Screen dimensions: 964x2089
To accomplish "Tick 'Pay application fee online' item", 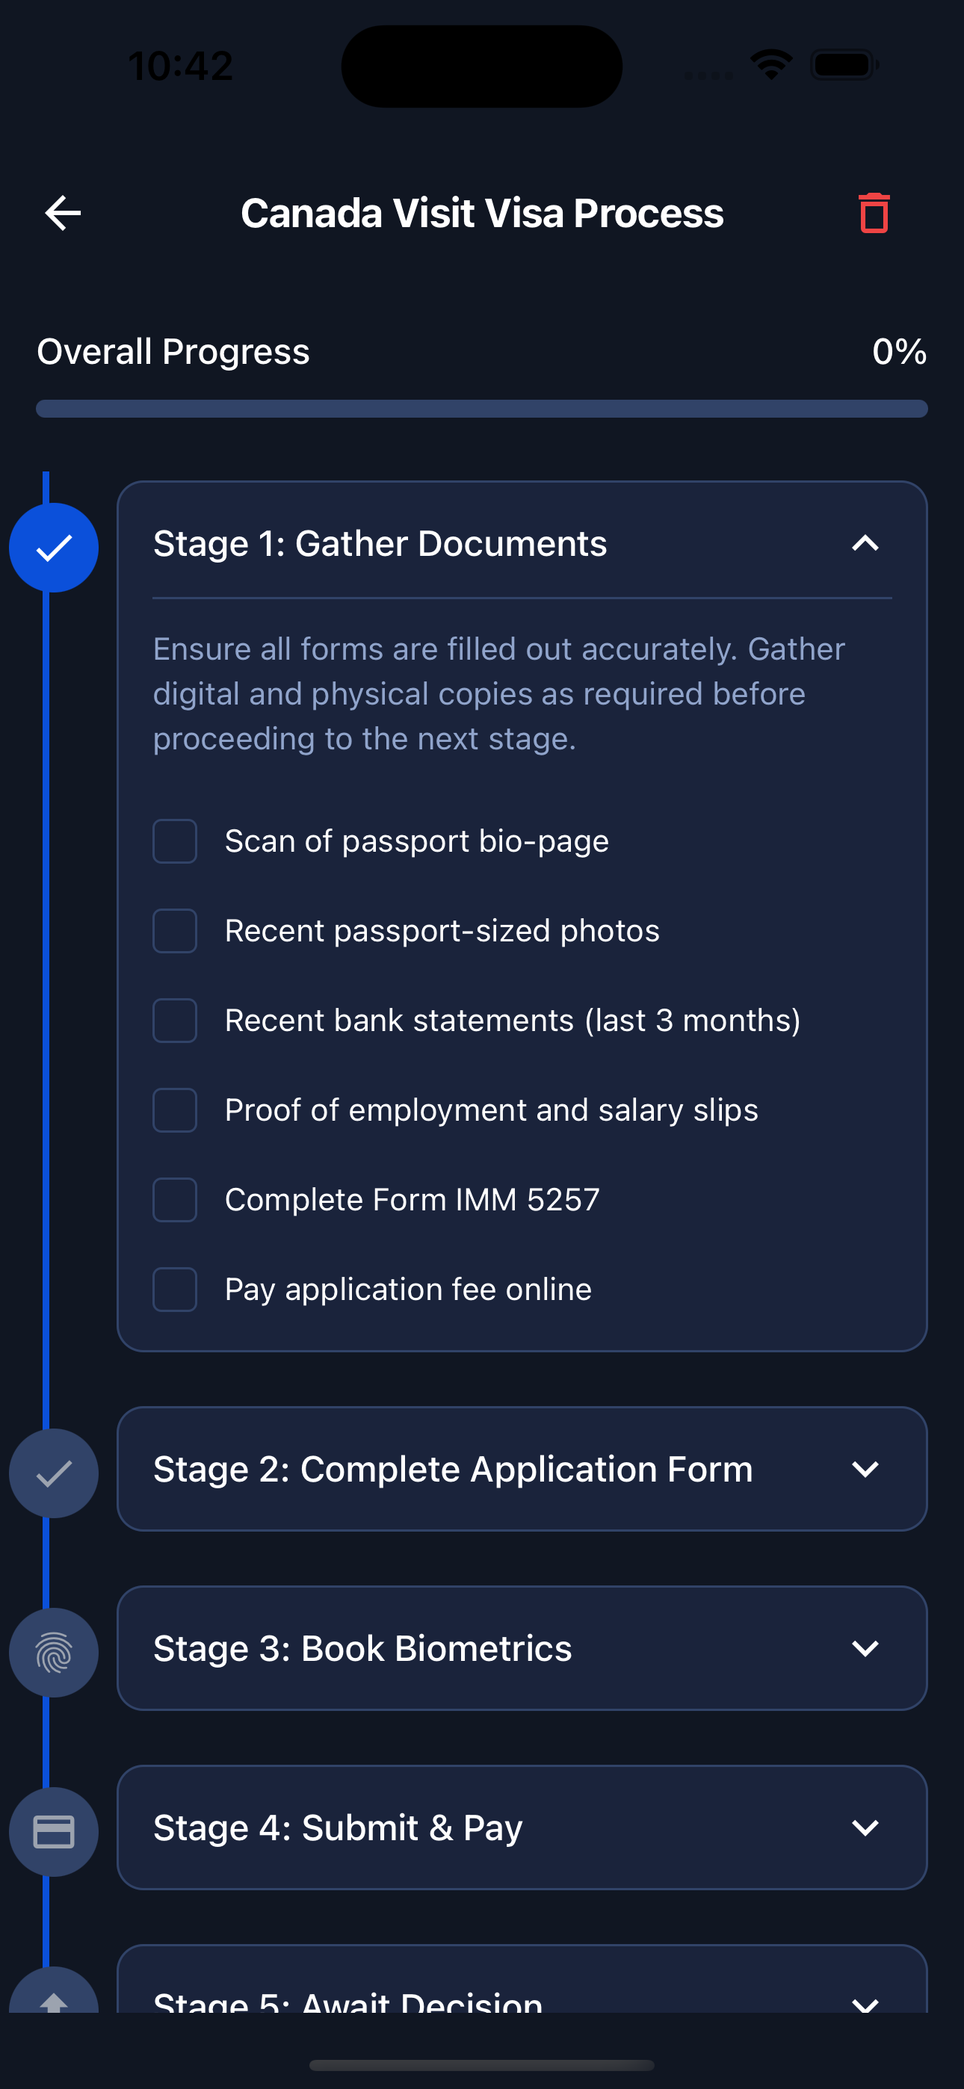I will point(176,1290).
